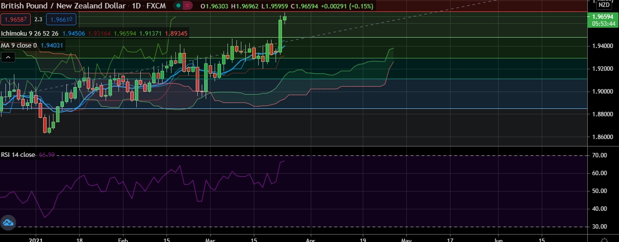Select the MA 9 close 0 legend
The image size is (619, 242).
coord(19,46)
